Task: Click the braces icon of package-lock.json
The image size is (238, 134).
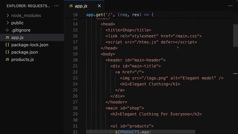Action: pos(7,45)
